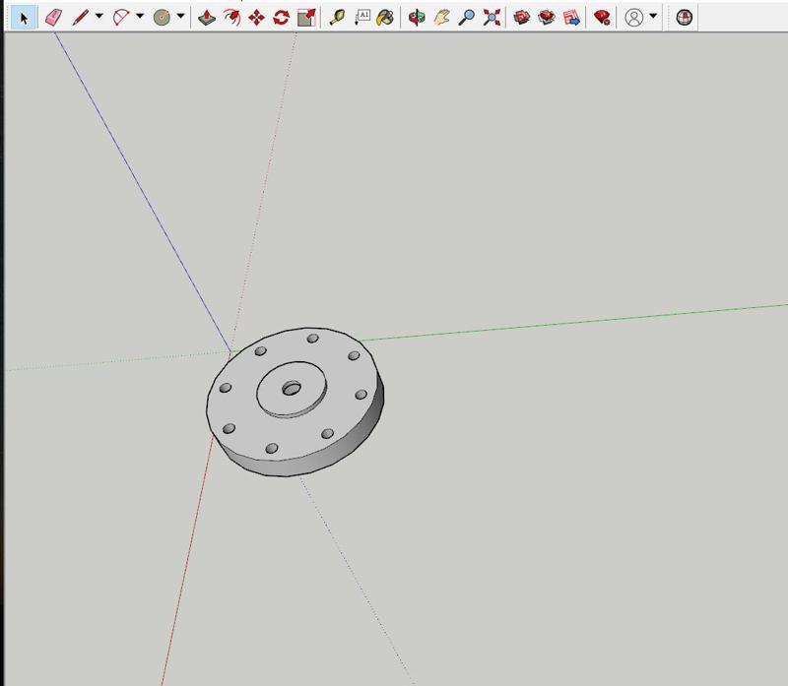This screenshot has width=788, height=686.
Task: Open the Extension Manager ruby icon
Action: pyautogui.click(x=602, y=18)
